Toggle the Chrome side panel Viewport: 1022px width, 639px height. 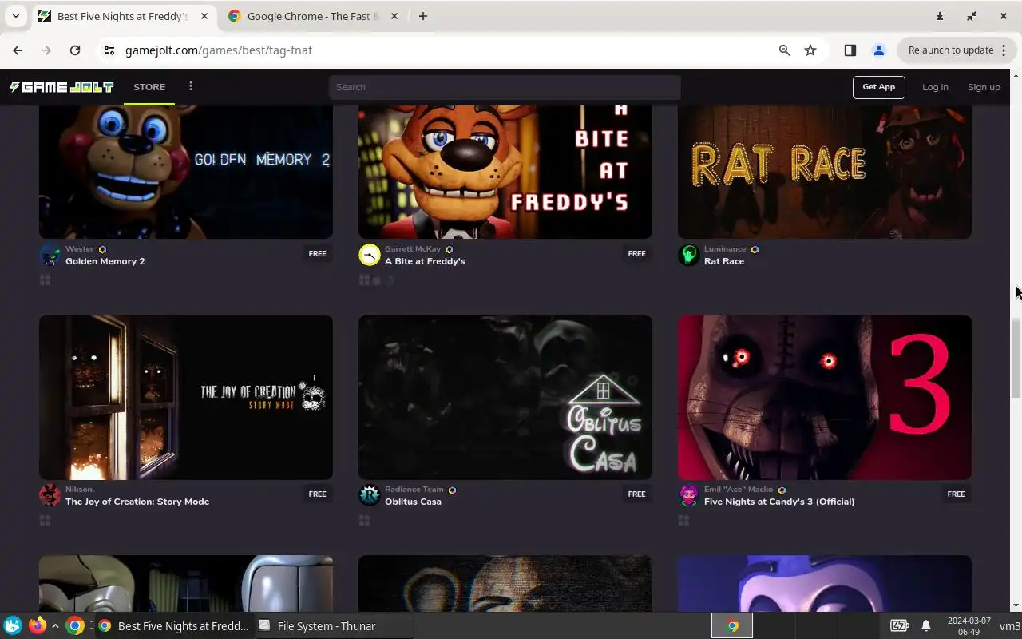point(850,50)
